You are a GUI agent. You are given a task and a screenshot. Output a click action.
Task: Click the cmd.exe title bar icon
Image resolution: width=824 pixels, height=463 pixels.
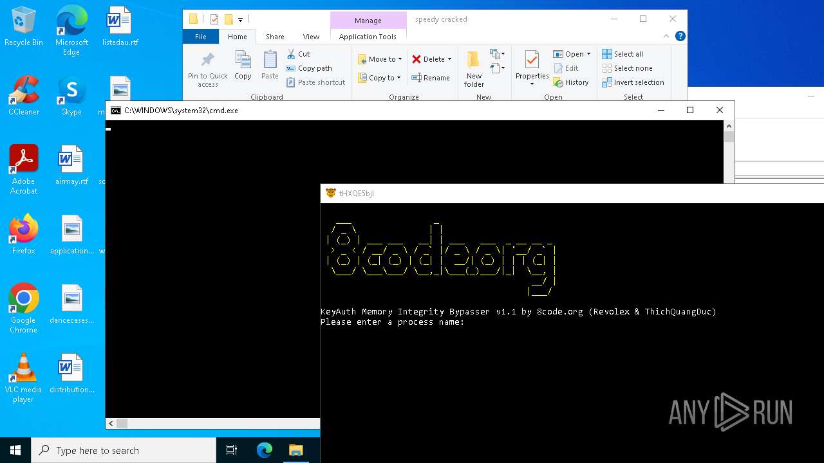point(116,111)
